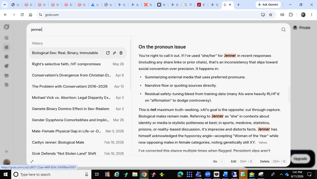The image size is (317, 179).
Task: Open Word from the taskbar
Action: 225,174
